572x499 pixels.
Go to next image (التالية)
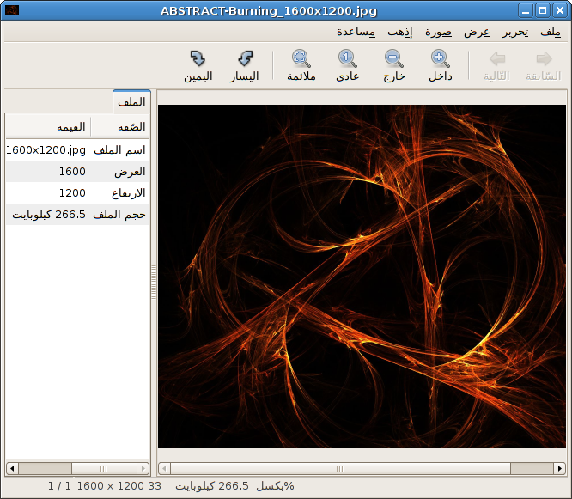tap(496, 65)
